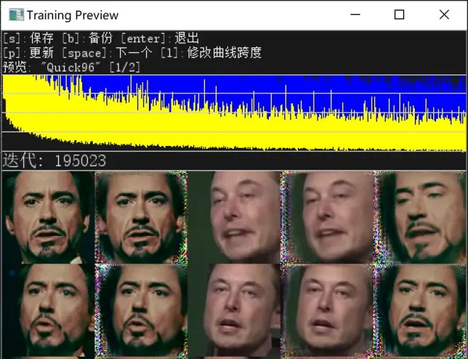Select bottom-row bearded face in second column
Image resolution: width=468 pixels, height=359 pixels.
tap(141, 310)
